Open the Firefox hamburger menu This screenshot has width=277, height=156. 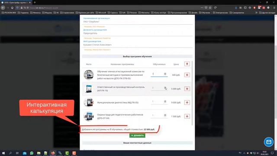pyautogui.click(x=274, y=8)
